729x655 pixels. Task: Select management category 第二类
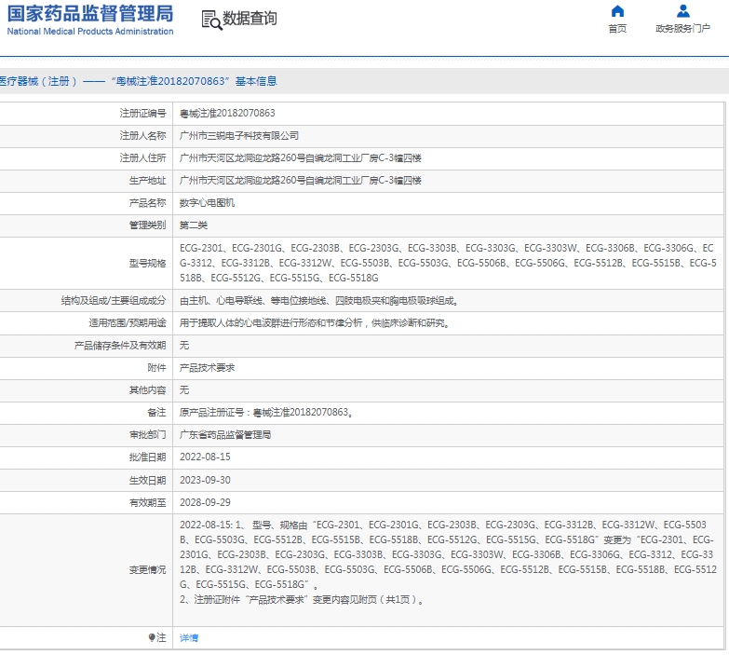[194, 225]
